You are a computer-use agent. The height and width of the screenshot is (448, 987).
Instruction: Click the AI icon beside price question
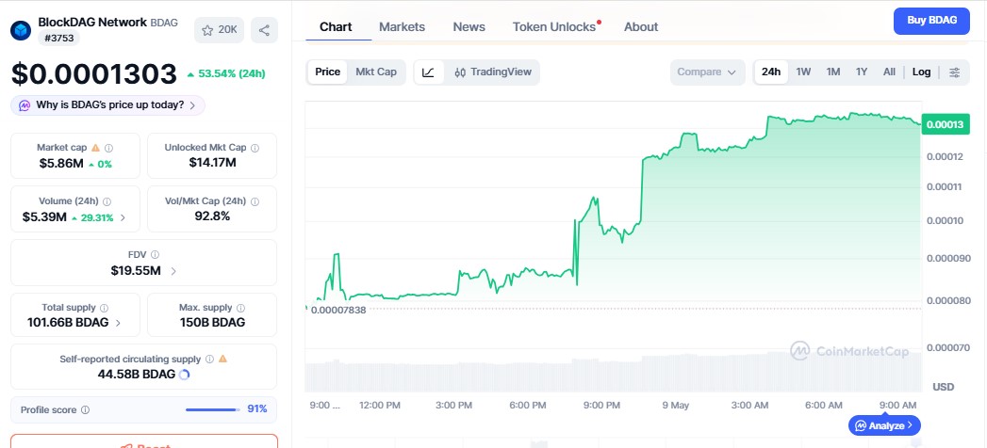pos(25,104)
